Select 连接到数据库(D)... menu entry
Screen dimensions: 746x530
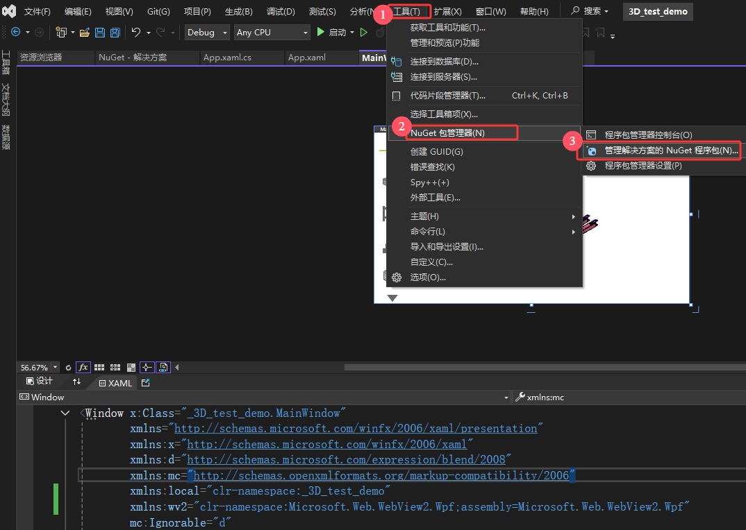(484, 62)
